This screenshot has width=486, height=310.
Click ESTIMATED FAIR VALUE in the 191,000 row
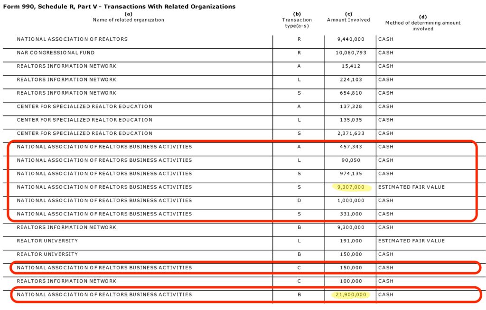411,241
